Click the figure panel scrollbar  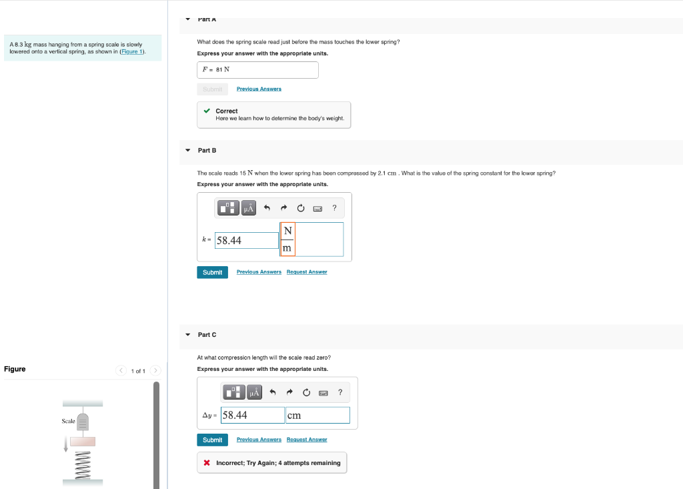point(156,435)
